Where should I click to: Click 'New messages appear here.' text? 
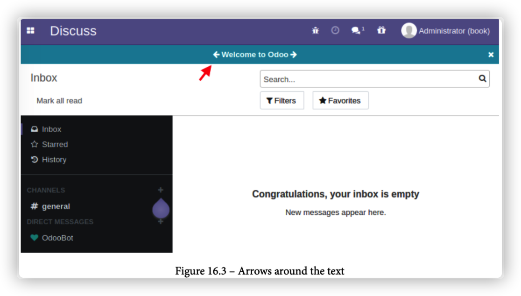coord(336,212)
